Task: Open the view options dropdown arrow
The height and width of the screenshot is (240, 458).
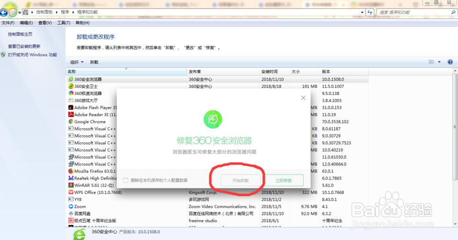Action: point(439,62)
